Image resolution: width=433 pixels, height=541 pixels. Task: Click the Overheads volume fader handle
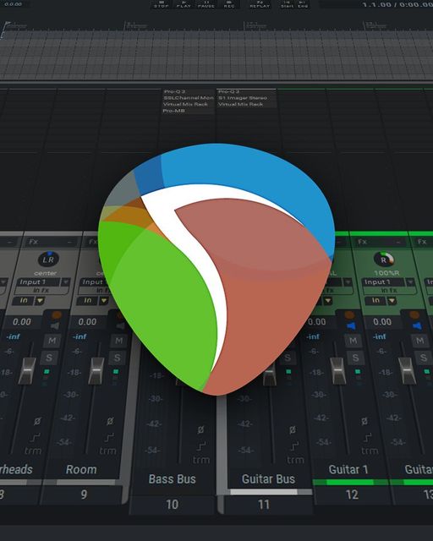coord(27,371)
